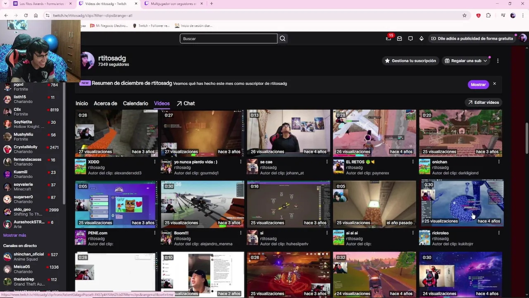This screenshot has height=298, width=529.
Task: Open 'Mi Negocio Electivo' bookmark
Action: [109, 26]
